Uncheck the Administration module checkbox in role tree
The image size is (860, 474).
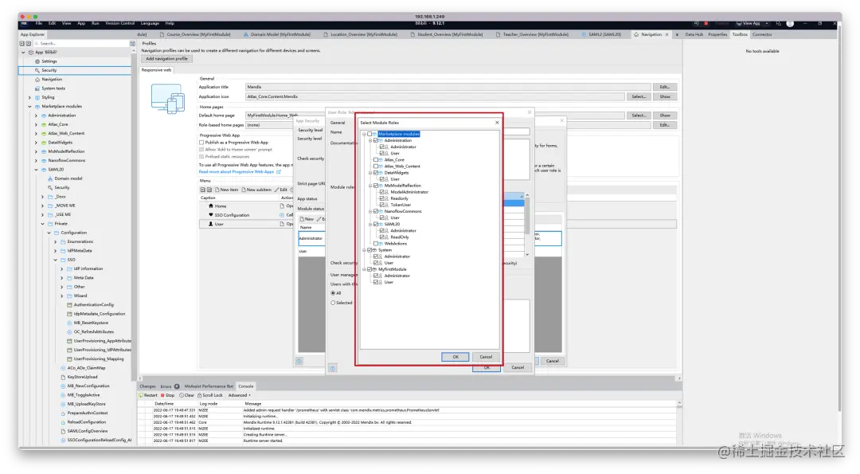click(376, 140)
